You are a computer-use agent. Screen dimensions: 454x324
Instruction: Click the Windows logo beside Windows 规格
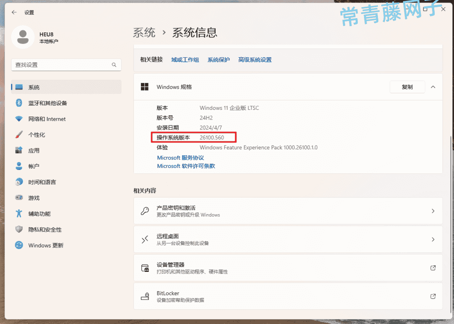(x=145, y=87)
